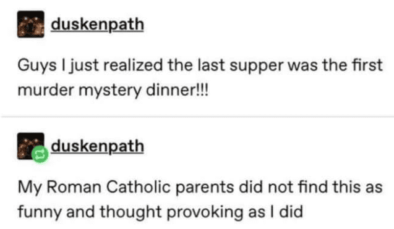Viewport: 394px width, 229px height.
Task: Open the reblogger's avatar beside second duskenpath
Action: tap(31, 146)
